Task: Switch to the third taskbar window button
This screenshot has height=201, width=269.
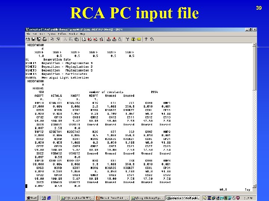Action: (x=148, y=198)
